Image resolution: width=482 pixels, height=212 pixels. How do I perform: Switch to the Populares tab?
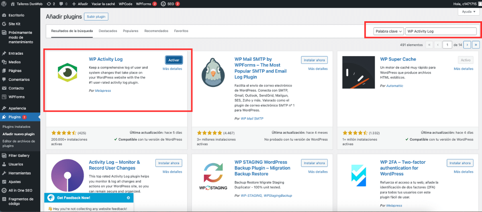[x=131, y=31]
